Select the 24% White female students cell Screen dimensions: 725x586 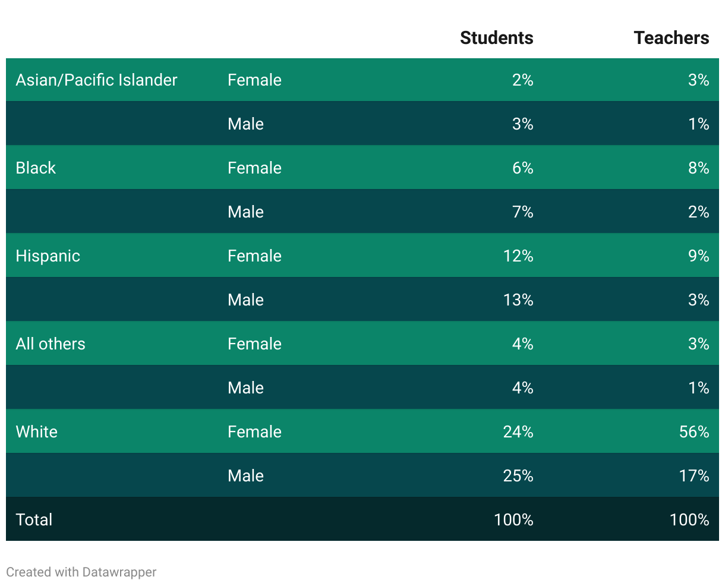(x=518, y=432)
